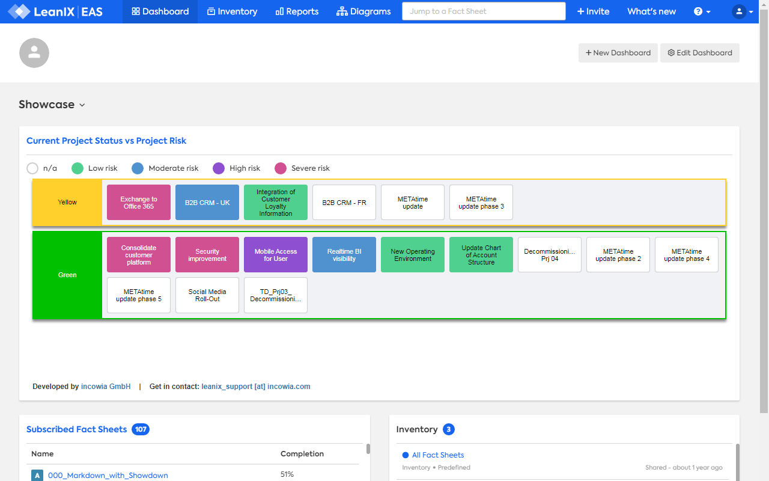Viewport: 769px width, 481px height.
Task: Click the 000_Markdown_with_Showdown fact sheet type icon
Action: (x=37, y=476)
